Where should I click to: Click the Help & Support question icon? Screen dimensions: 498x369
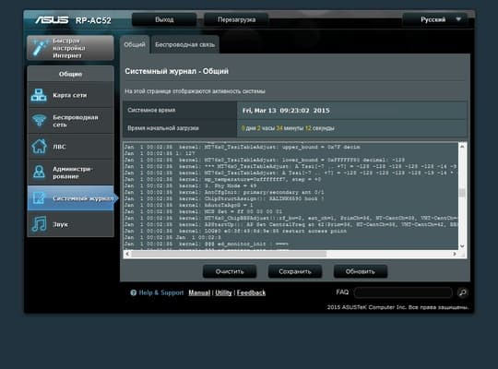click(x=133, y=292)
